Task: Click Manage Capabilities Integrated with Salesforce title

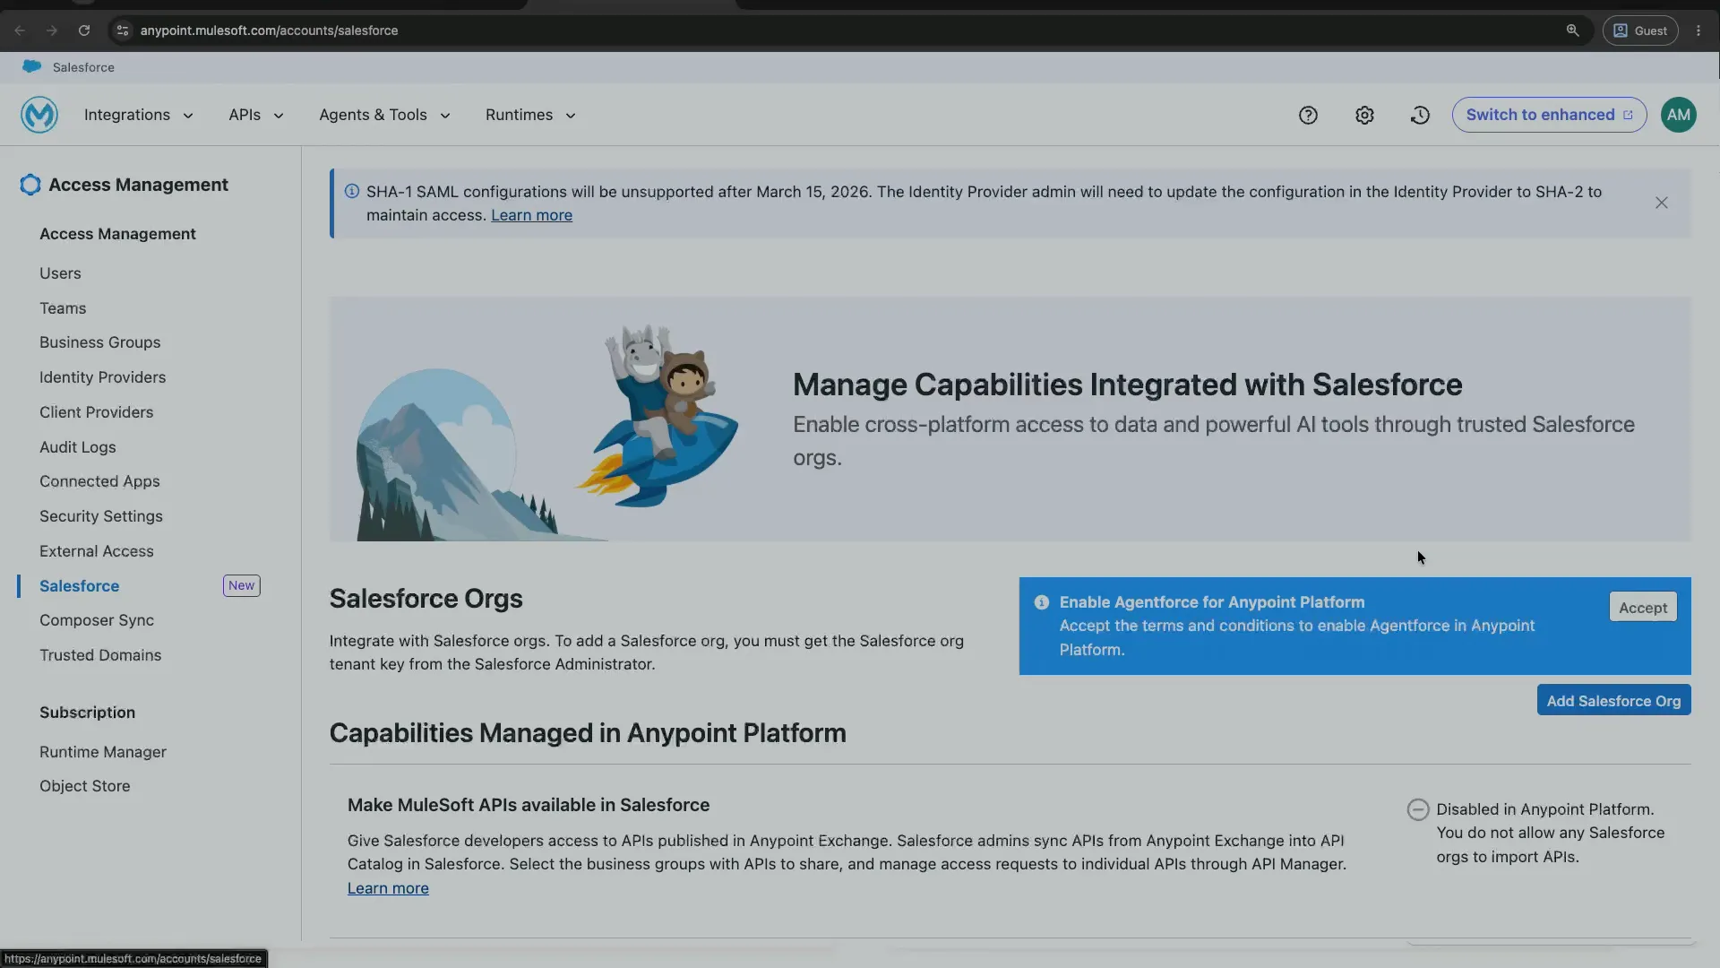Action: pyautogui.click(x=1127, y=385)
